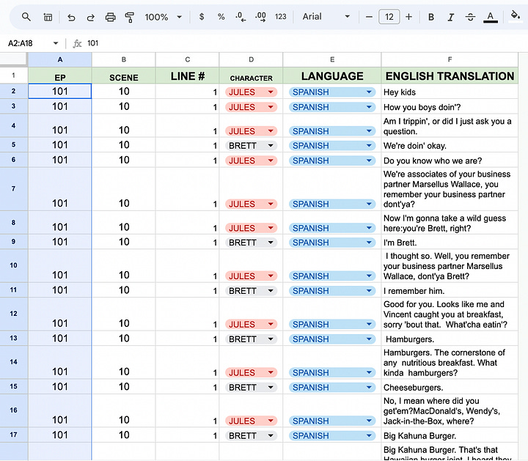Click the redo arrow icon

coord(91,17)
